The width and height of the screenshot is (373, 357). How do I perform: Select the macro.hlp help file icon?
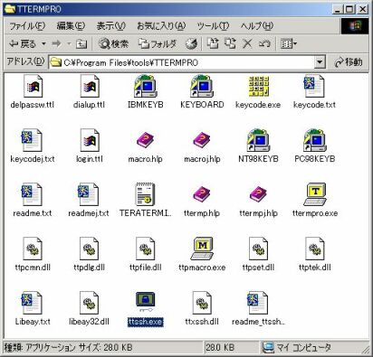click(x=145, y=140)
